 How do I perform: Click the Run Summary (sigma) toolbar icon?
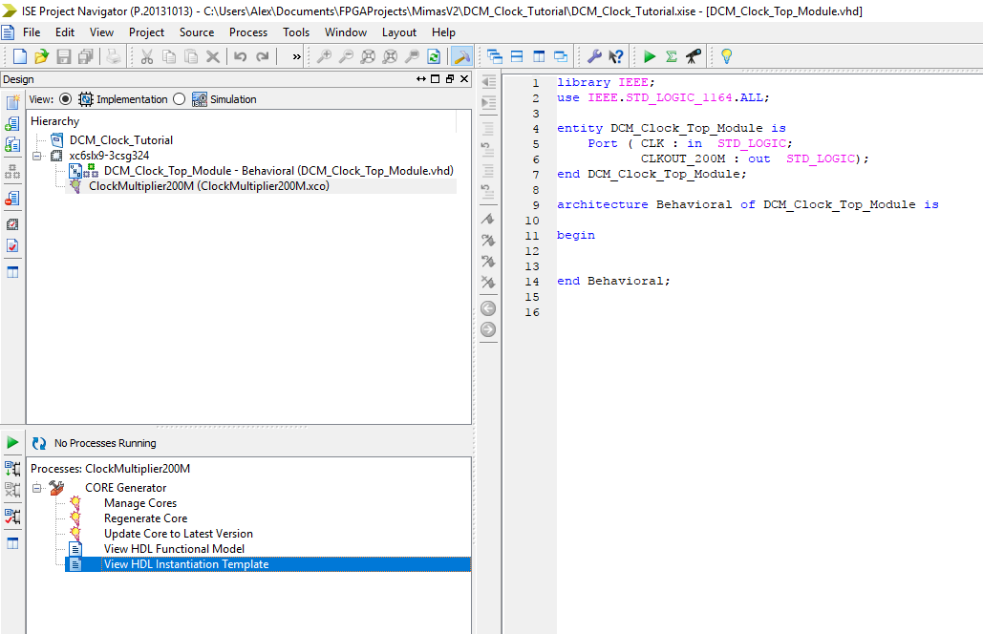[x=673, y=55]
